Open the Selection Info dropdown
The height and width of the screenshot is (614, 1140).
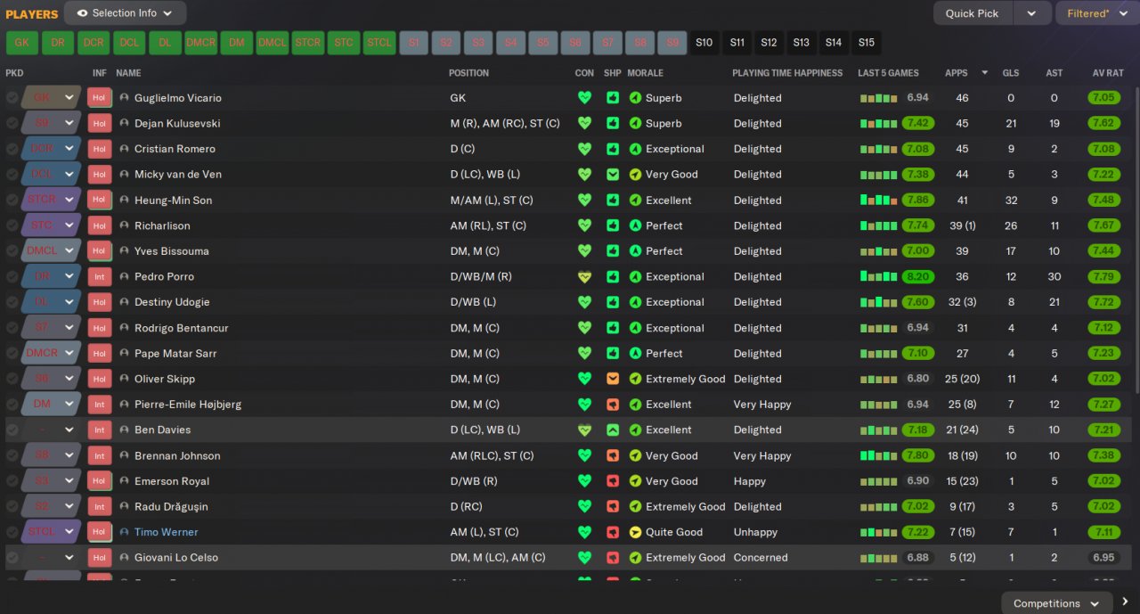[x=126, y=13]
